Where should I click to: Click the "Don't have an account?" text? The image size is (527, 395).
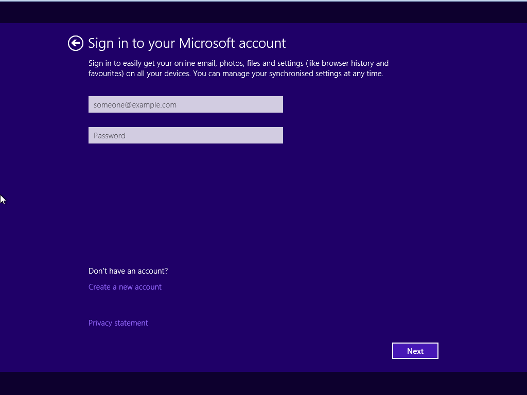point(128,271)
